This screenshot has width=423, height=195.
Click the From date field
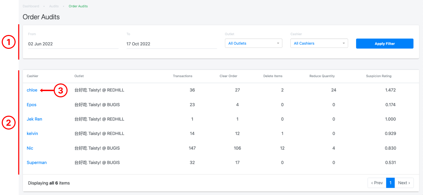tap(73, 44)
